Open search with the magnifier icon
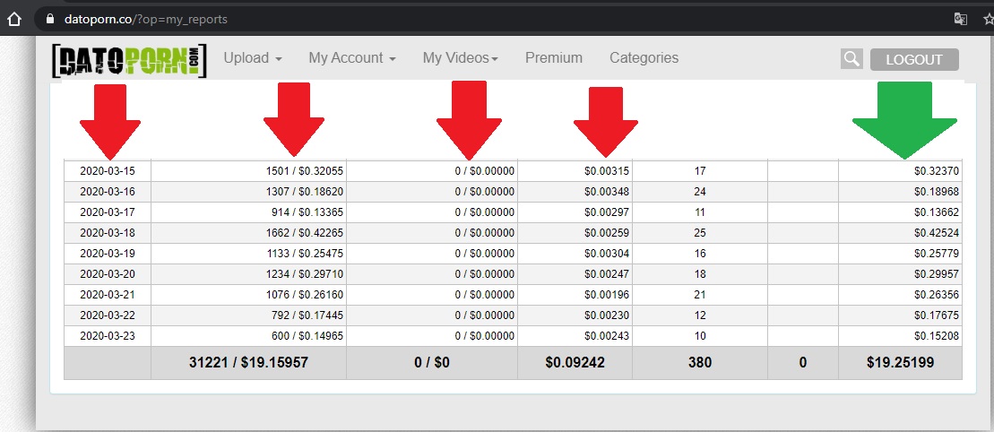Image resolution: width=994 pixels, height=432 pixels. [x=851, y=59]
